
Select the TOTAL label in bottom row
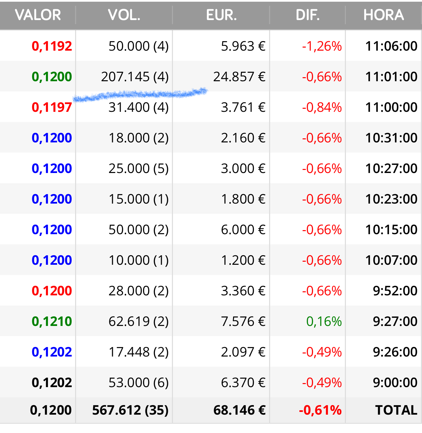click(396, 410)
